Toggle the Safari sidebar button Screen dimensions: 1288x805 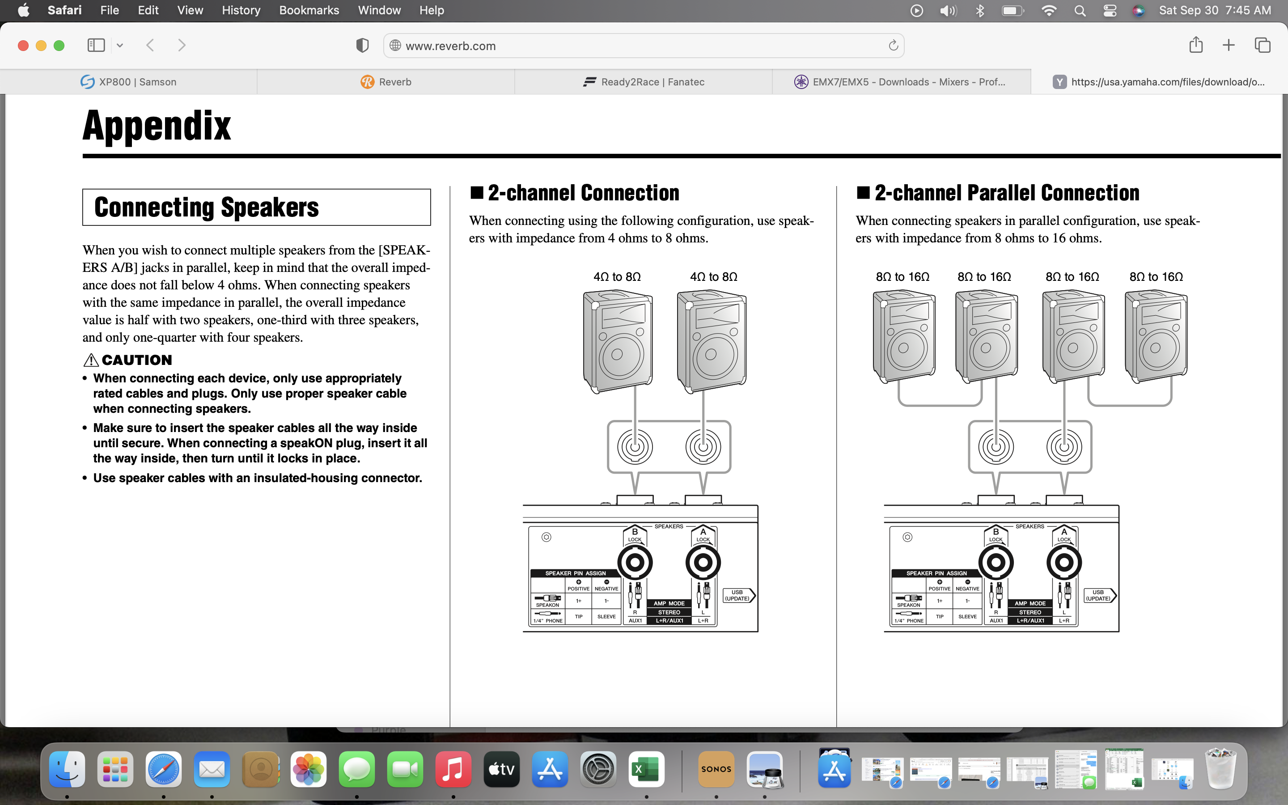point(96,45)
